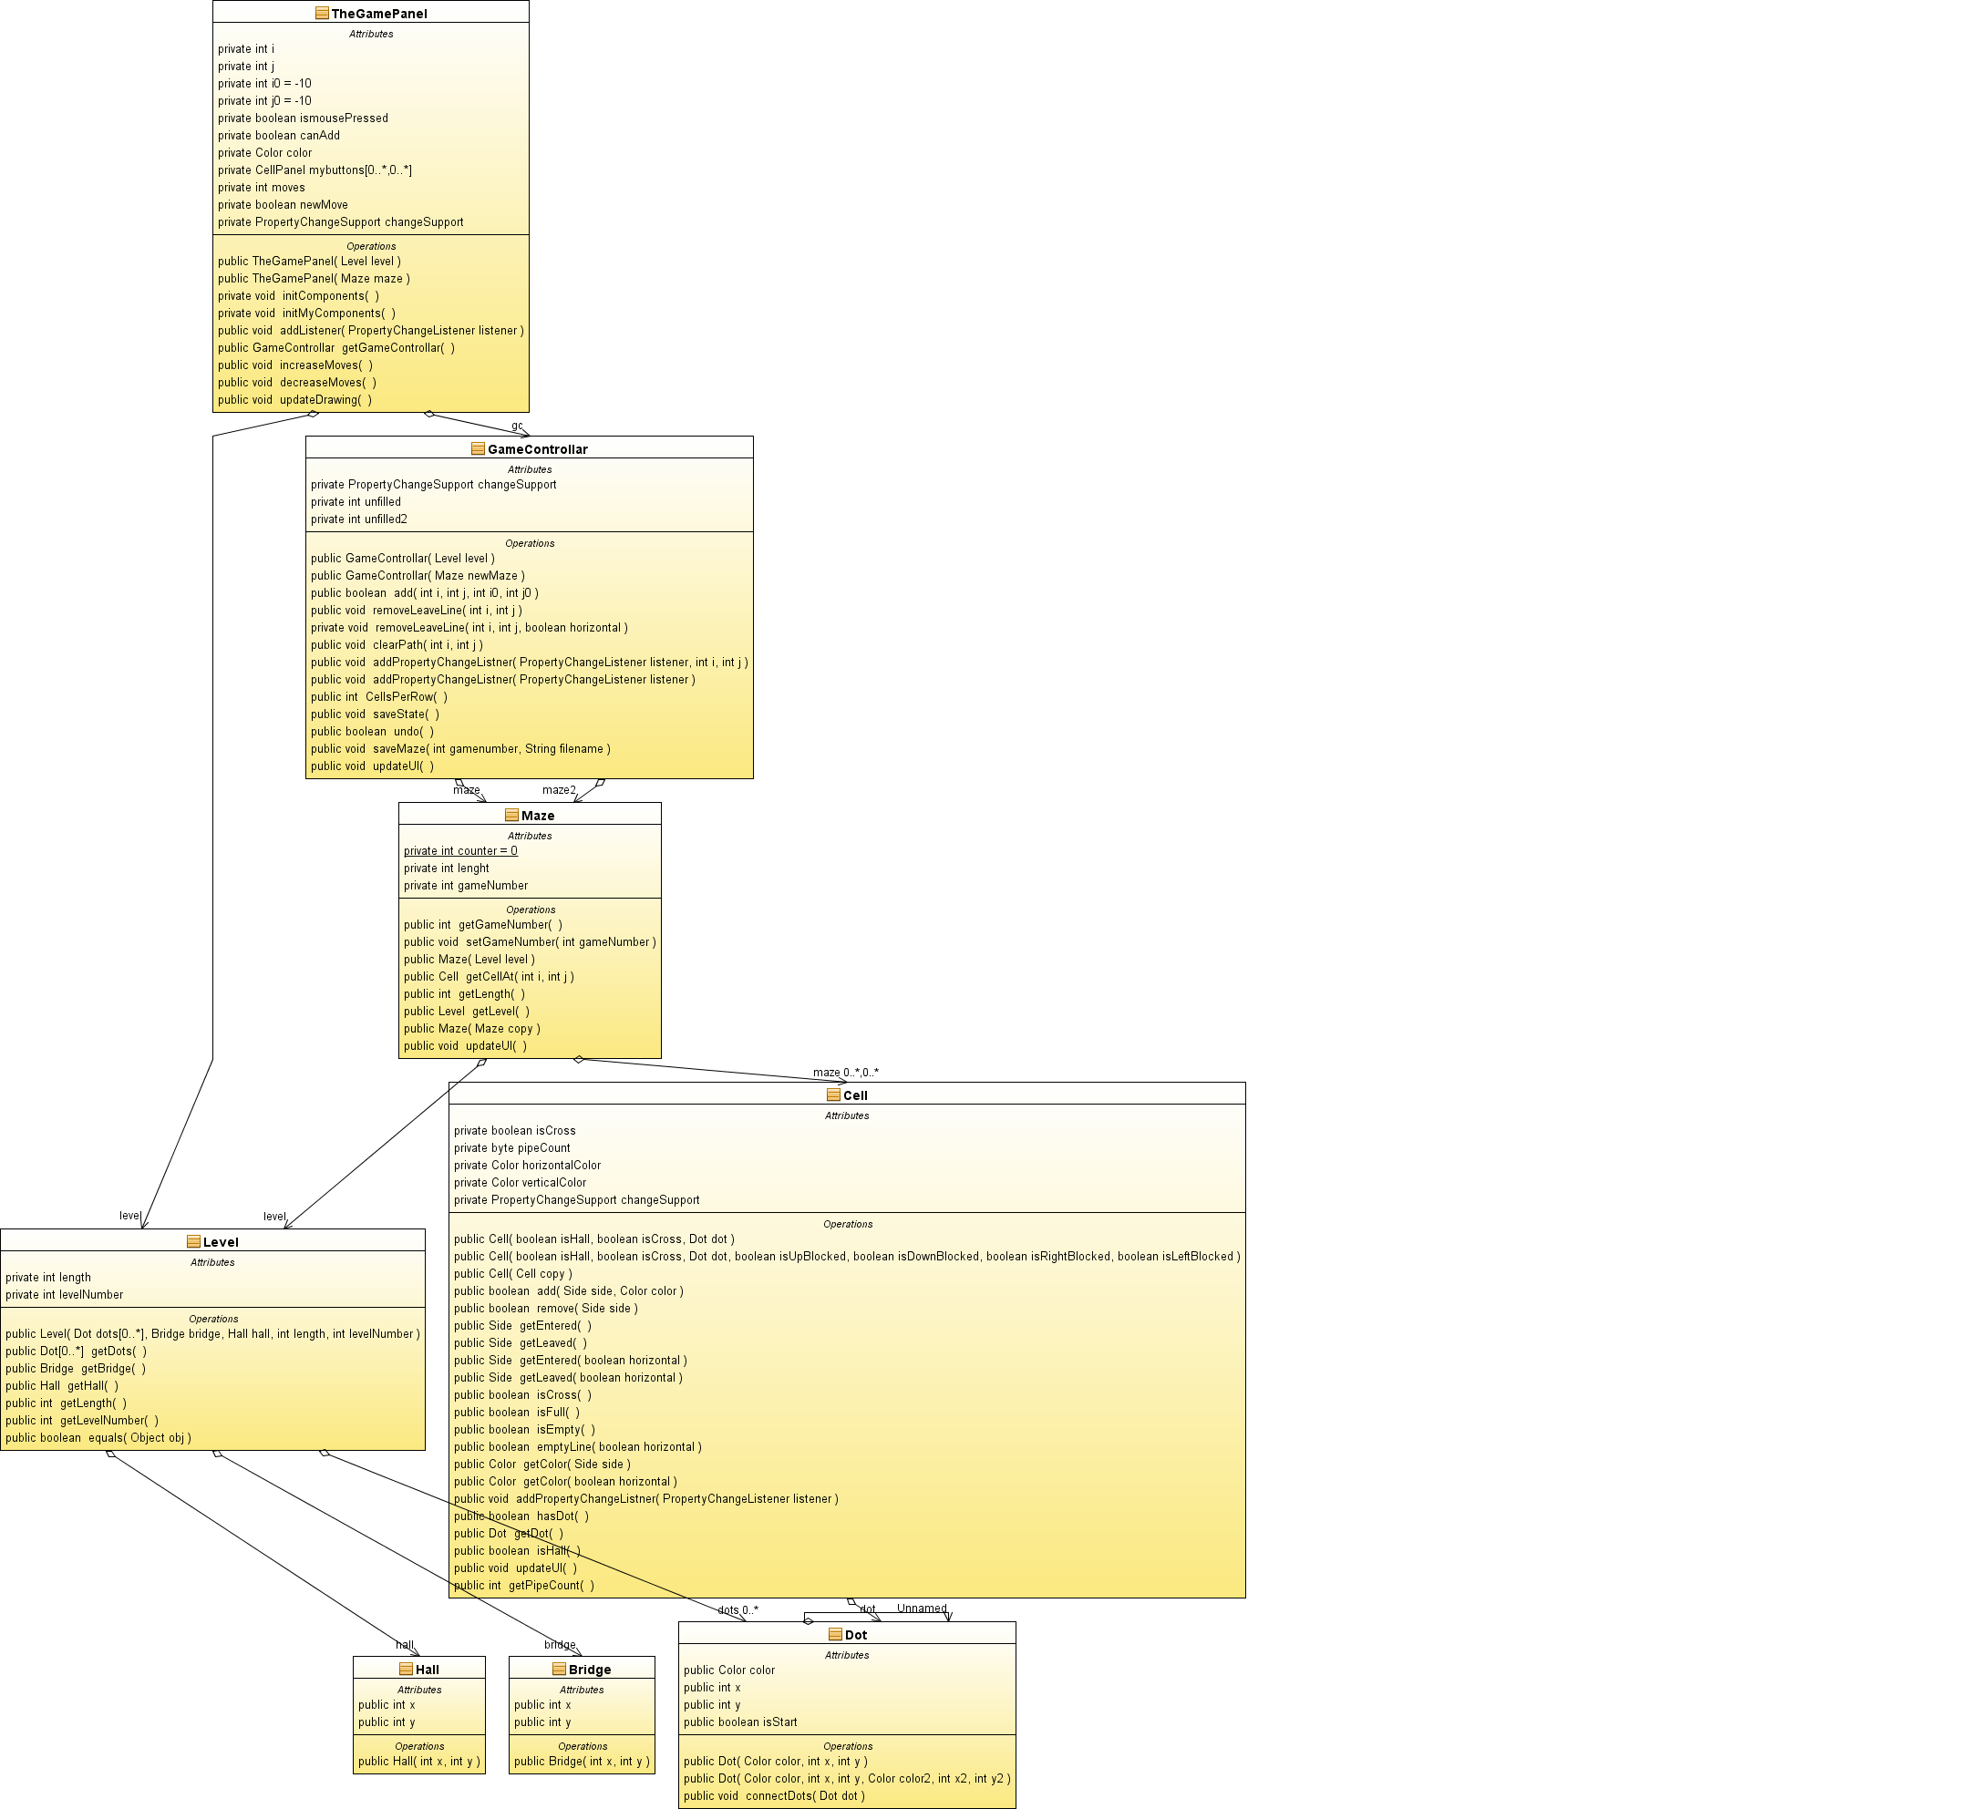This screenshot has width=1970, height=1809.
Task: Select the Level class name
Action: [221, 1242]
